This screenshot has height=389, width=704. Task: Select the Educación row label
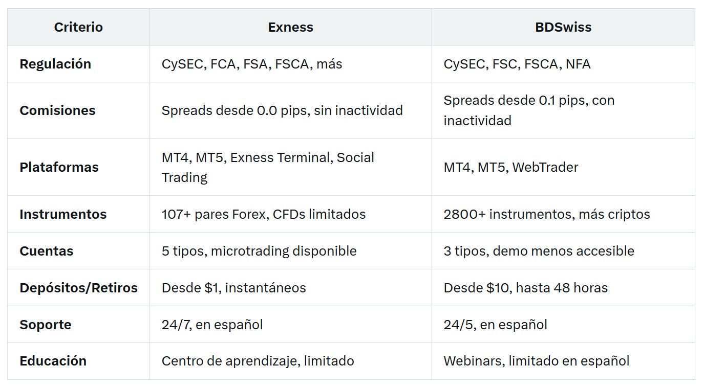tap(53, 361)
